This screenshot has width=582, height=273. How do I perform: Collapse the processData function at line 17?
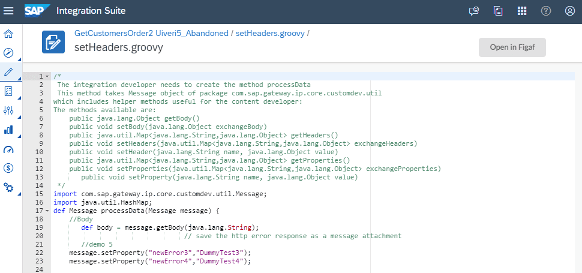coord(47,211)
